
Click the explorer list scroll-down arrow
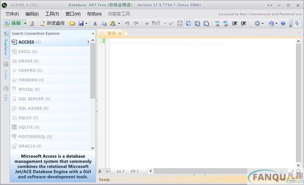tap(93, 148)
